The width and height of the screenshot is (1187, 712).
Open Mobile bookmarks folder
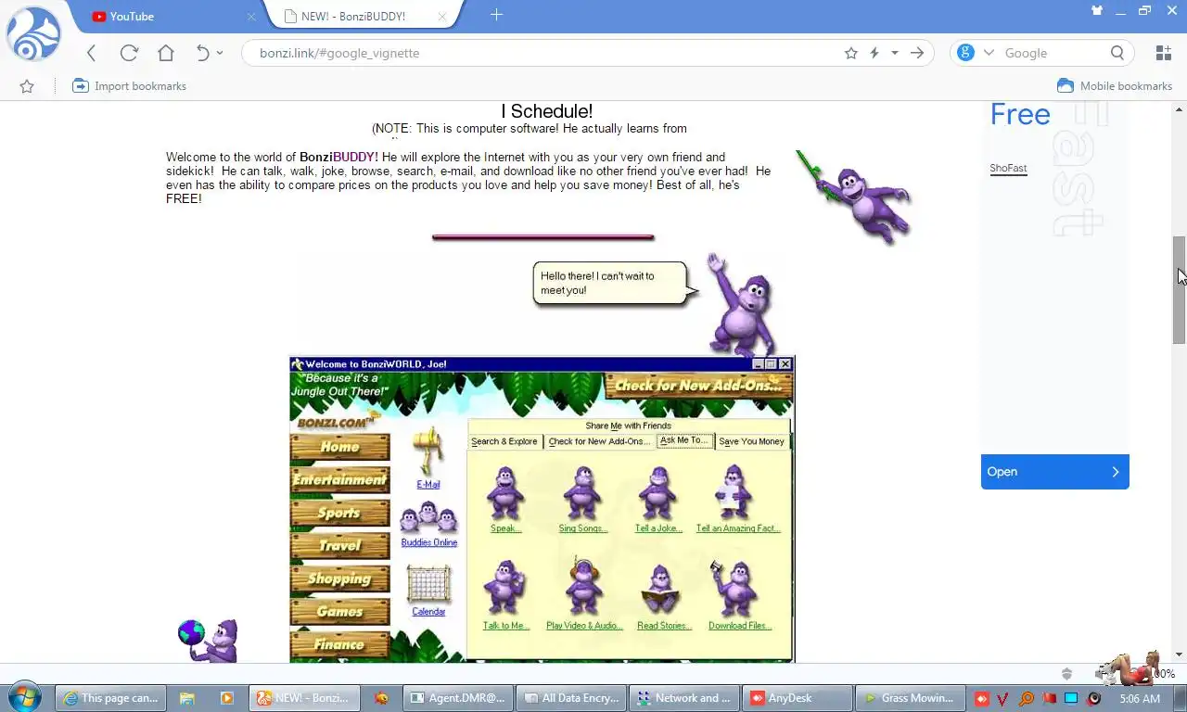(1115, 86)
